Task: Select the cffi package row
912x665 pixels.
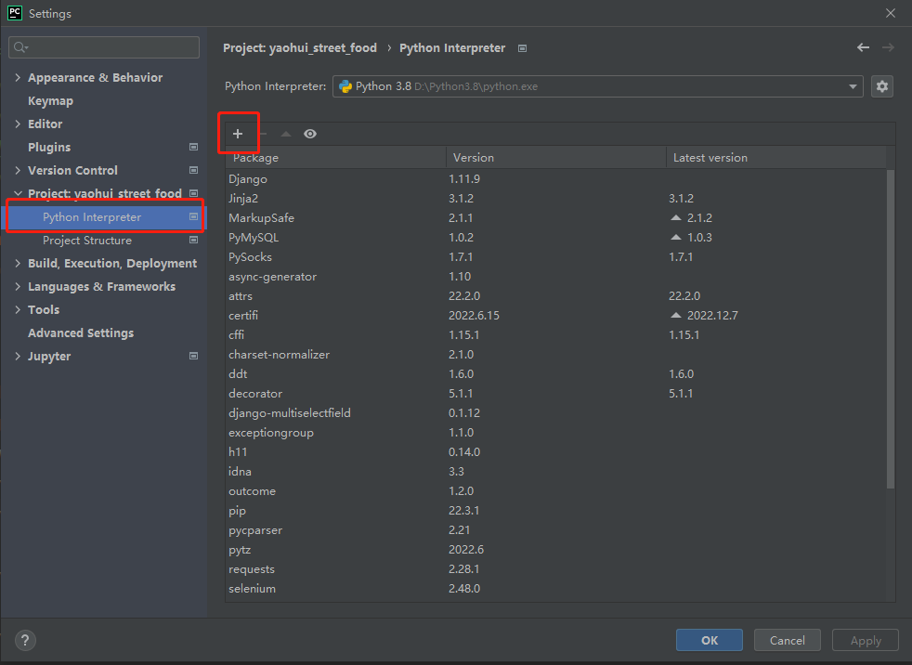Action: (556, 335)
